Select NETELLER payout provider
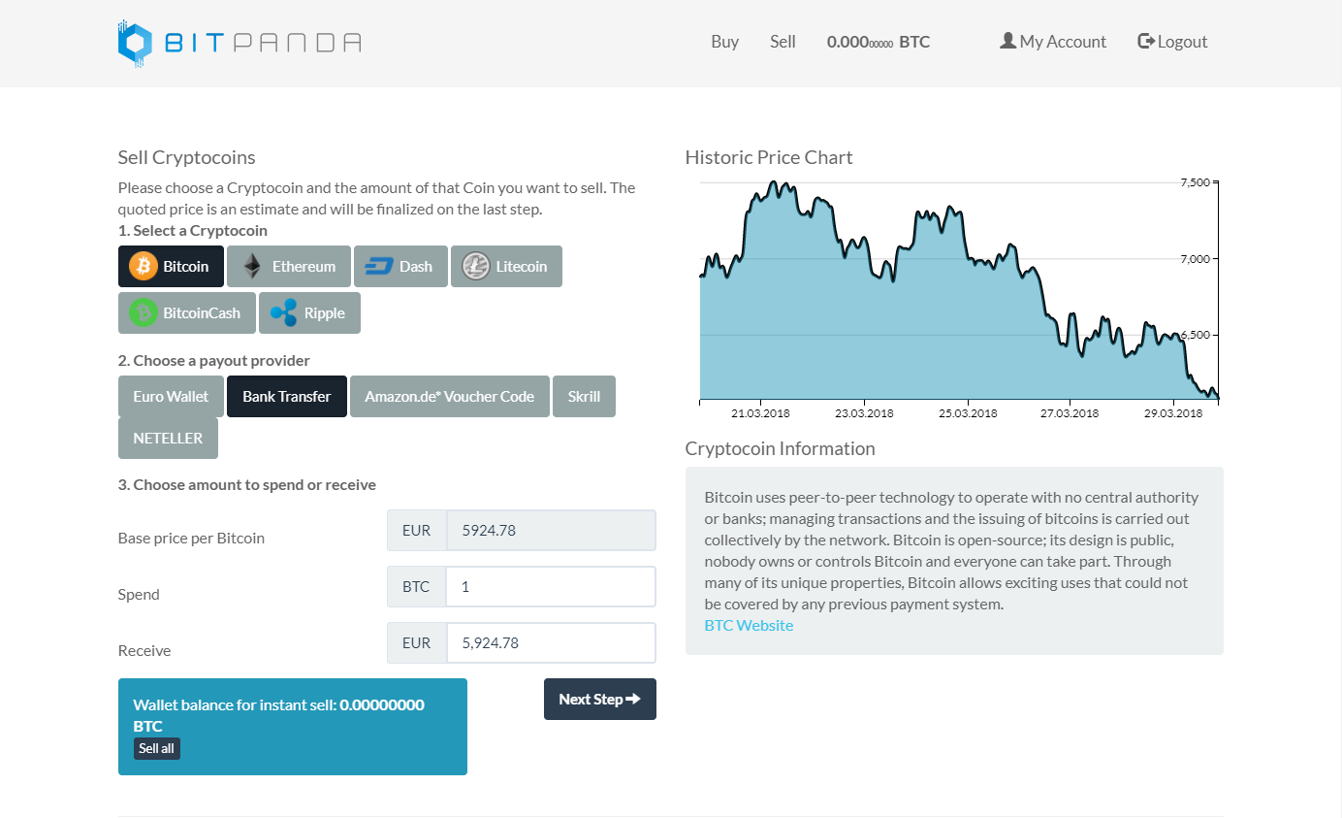 [x=168, y=439]
